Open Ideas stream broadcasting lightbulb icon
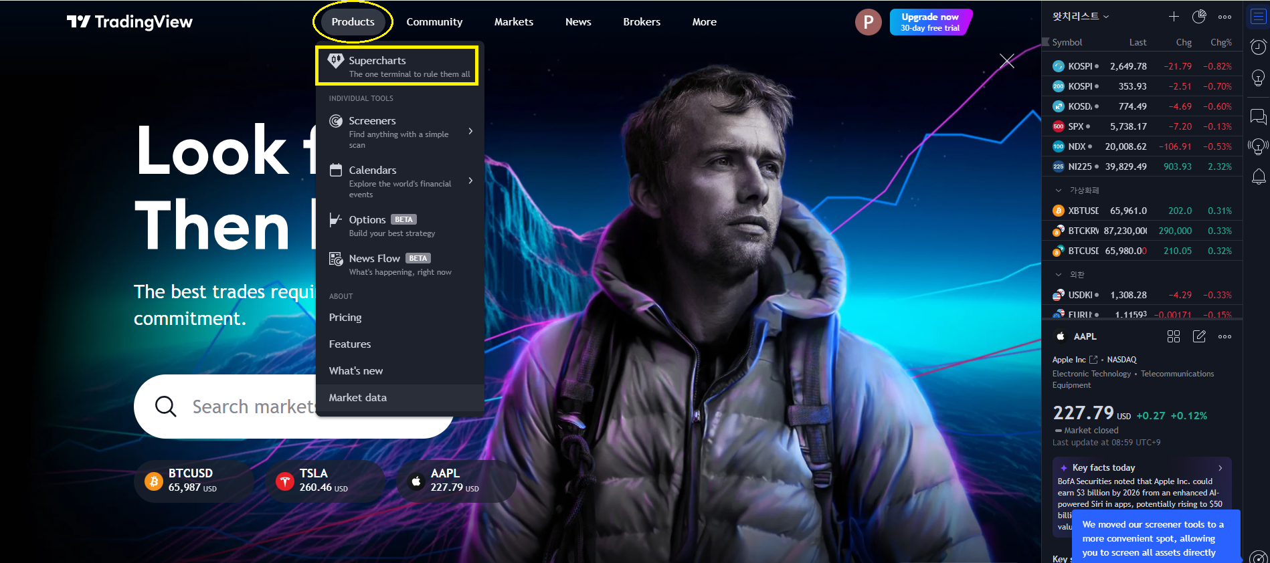This screenshot has width=1270, height=563. pos(1258,146)
